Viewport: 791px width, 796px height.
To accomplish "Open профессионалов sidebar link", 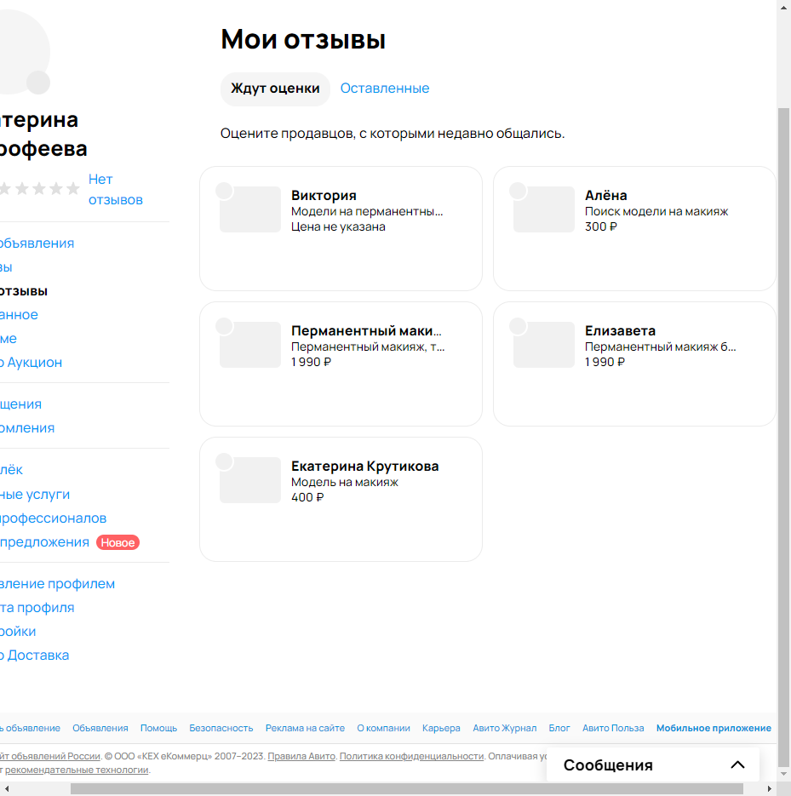I will [54, 518].
